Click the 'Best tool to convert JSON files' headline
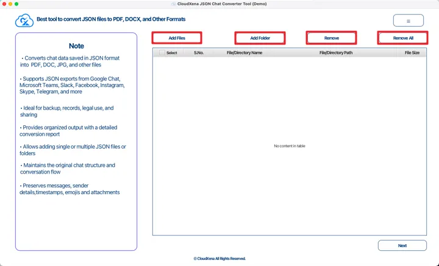Image resolution: width=439 pixels, height=266 pixels. 111,19
